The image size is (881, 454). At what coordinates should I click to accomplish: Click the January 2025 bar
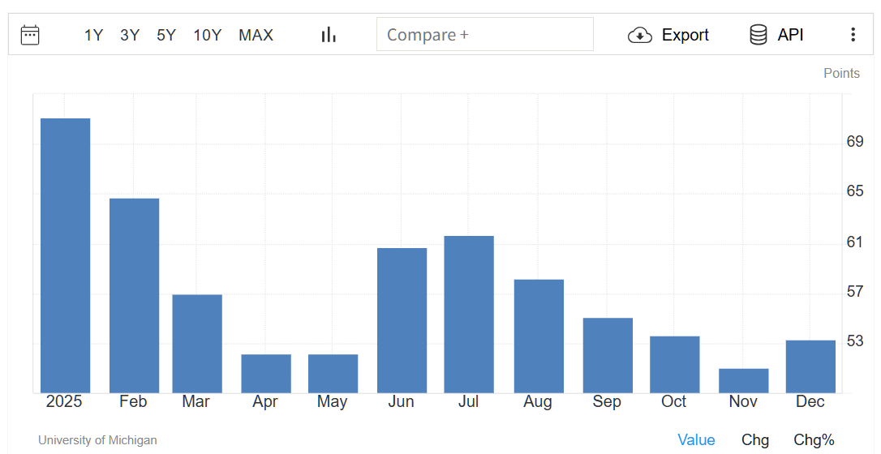pos(66,255)
